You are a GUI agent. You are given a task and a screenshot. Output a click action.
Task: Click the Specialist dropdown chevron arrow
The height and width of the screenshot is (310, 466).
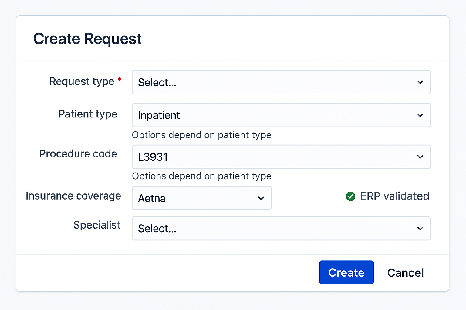coord(420,229)
